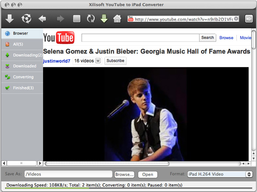Click the Browse... button for save path
Screen dimensions: 257x192
[125, 175]
